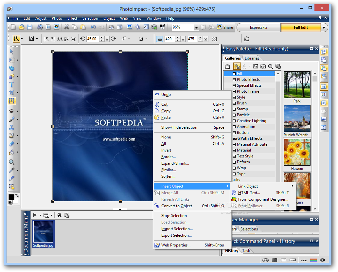Select the Remove Red Eye tool
338x272 pixels.
[11, 111]
